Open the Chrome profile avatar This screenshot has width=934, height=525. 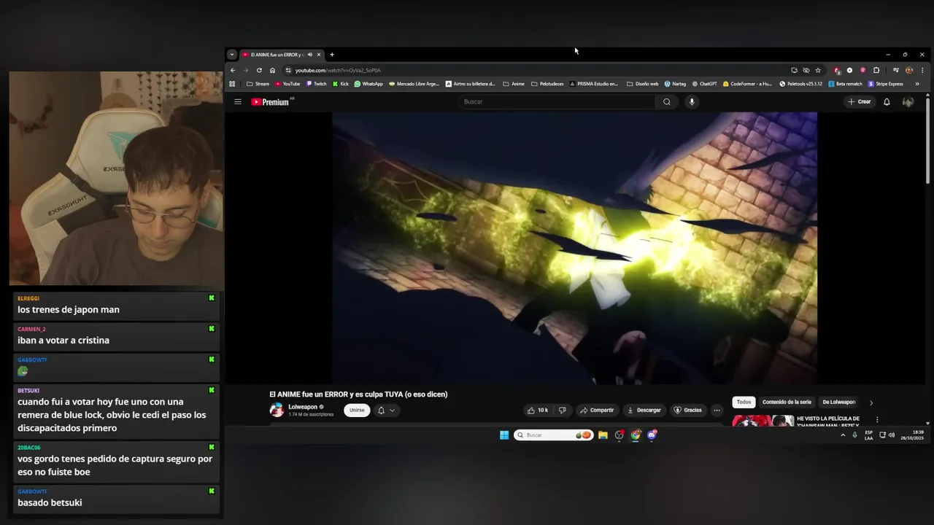[x=909, y=71]
